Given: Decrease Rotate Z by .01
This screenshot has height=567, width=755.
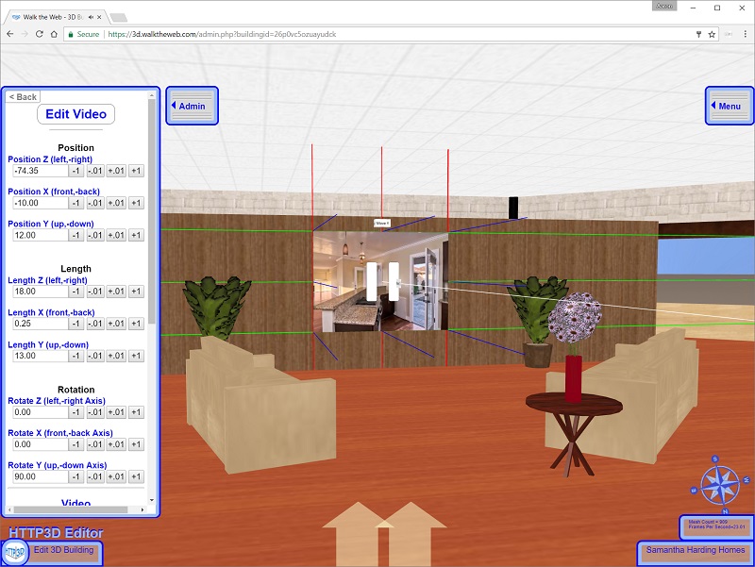Looking at the screenshot, I should pyautogui.click(x=95, y=412).
